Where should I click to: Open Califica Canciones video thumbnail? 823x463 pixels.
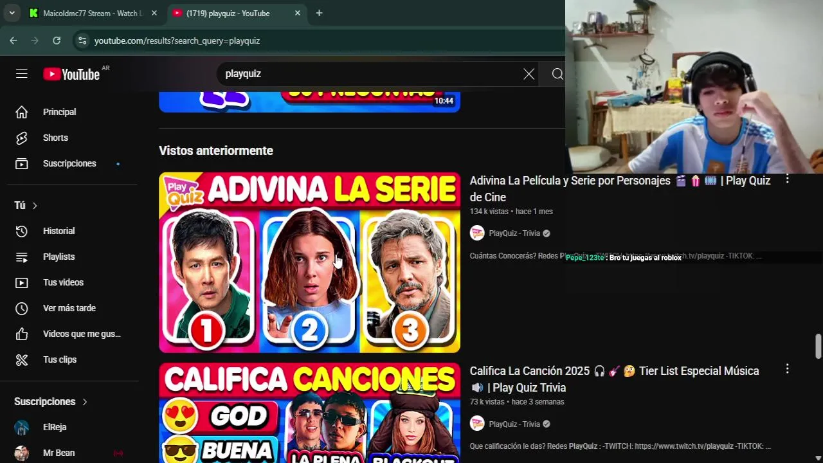tap(310, 413)
